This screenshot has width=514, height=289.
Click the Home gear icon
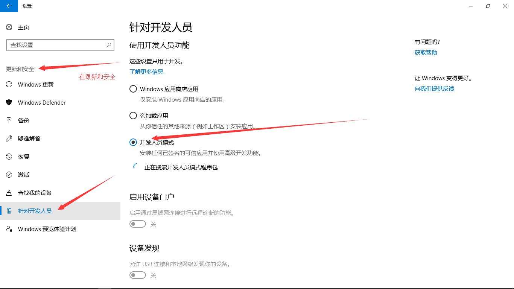(x=9, y=27)
